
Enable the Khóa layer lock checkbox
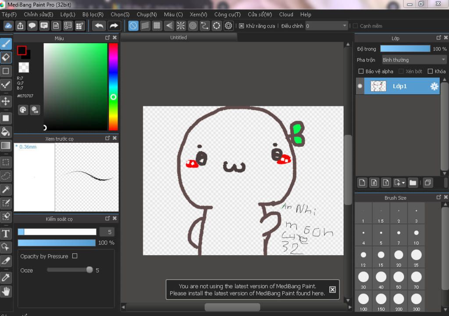[430, 71]
